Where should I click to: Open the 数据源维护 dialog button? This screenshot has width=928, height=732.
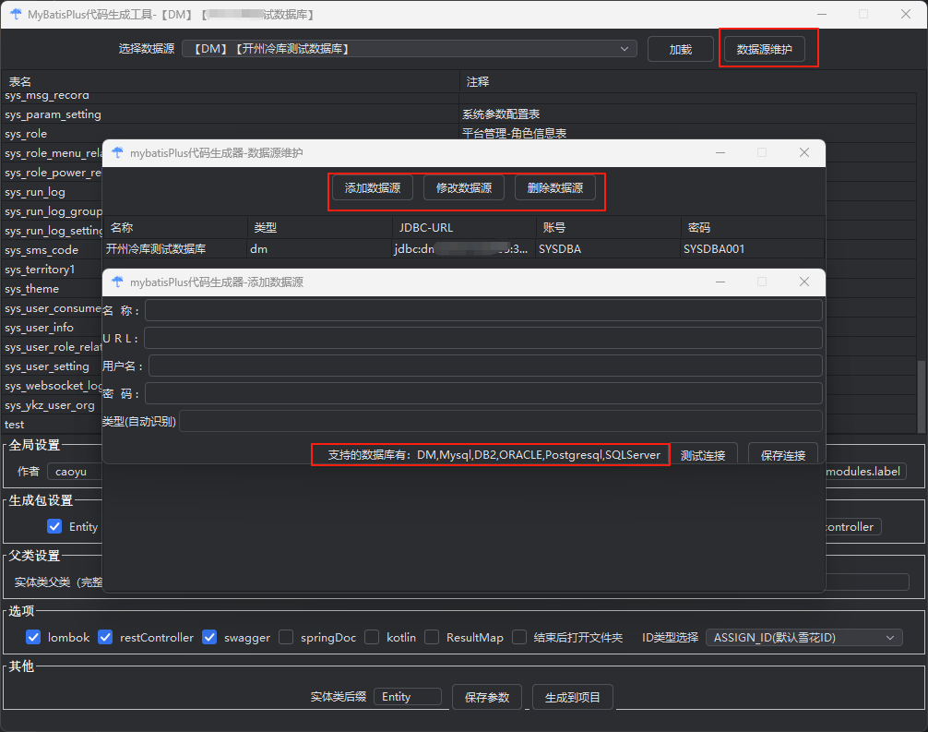point(770,50)
